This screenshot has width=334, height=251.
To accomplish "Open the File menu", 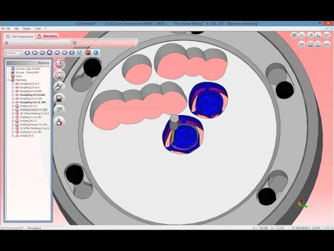I will click(8, 28).
